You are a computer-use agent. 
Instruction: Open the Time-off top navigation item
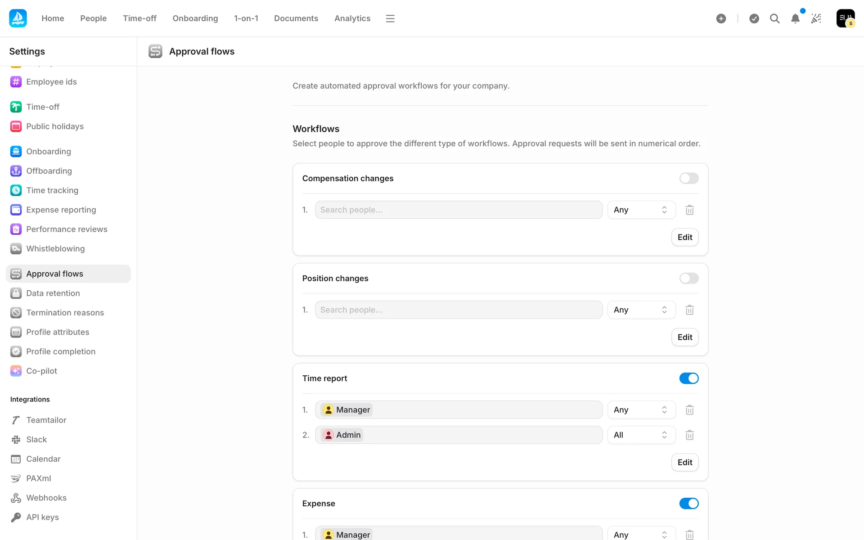pos(139,18)
